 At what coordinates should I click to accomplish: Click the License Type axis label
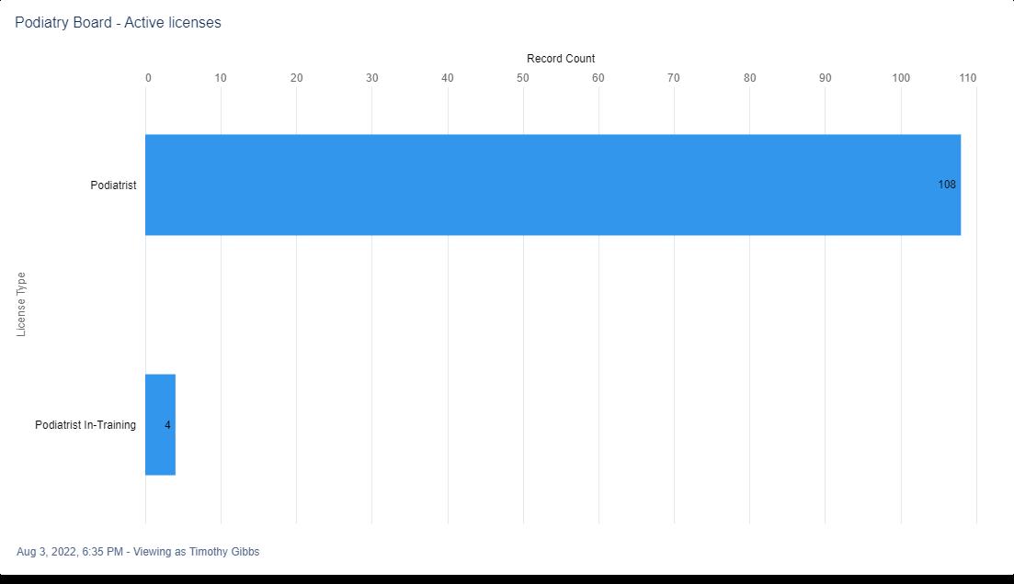(x=21, y=304)
